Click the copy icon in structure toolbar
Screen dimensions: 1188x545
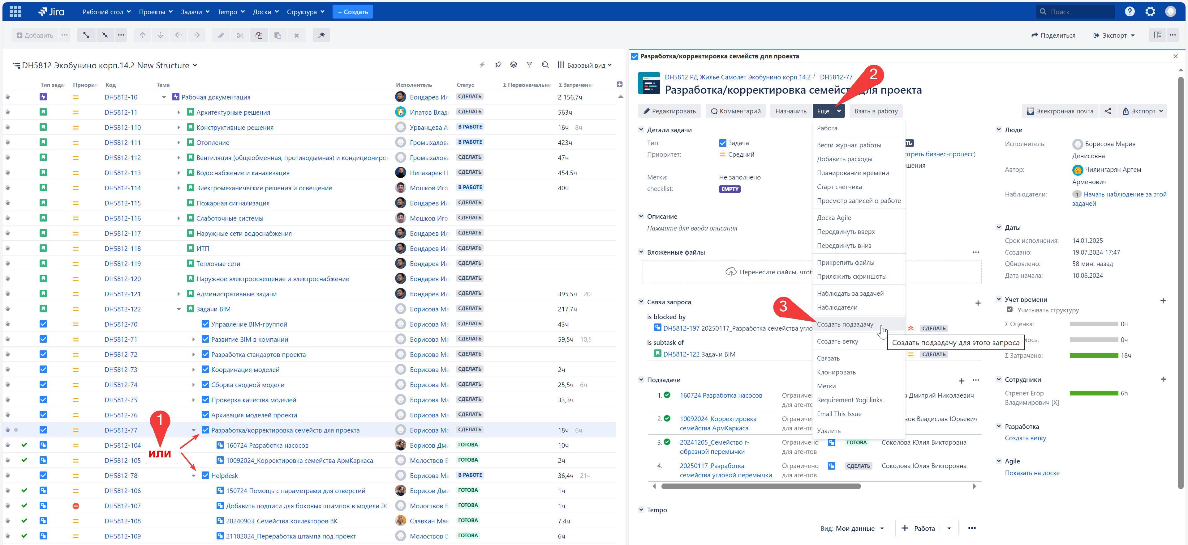259,35
